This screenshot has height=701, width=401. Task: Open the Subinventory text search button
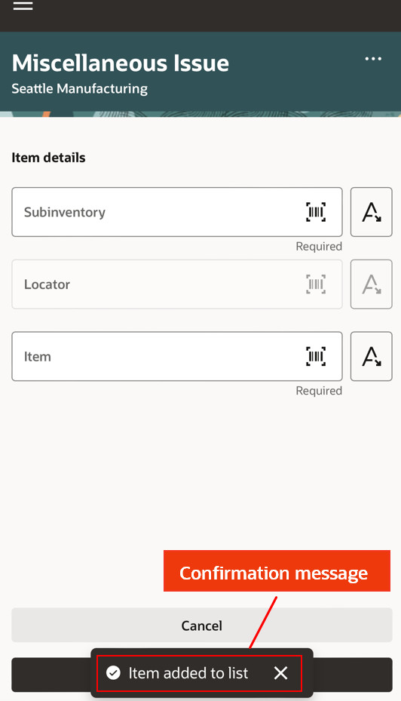371,212
